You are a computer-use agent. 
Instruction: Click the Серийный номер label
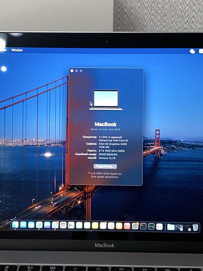(x=85, y=154)
